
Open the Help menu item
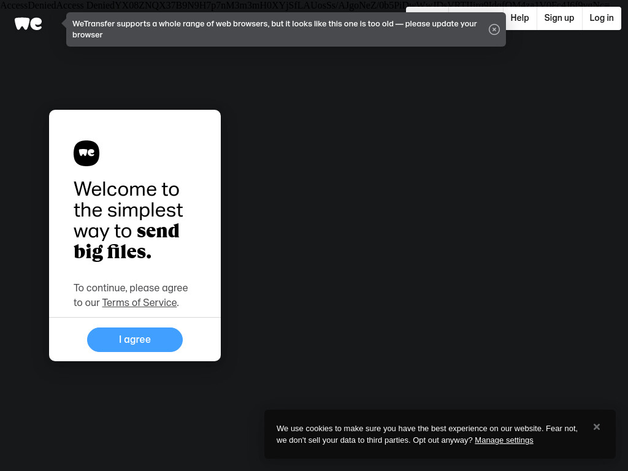click(x=519, y=18)
